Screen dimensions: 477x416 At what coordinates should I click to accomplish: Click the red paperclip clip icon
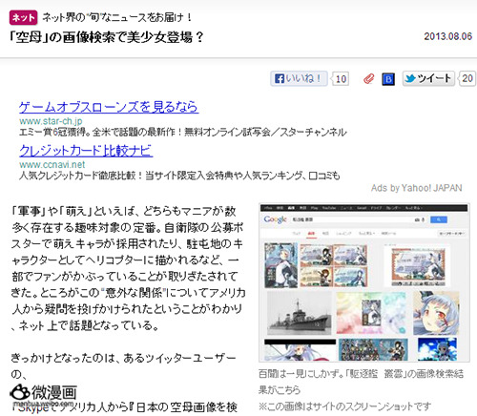point(369,79)
